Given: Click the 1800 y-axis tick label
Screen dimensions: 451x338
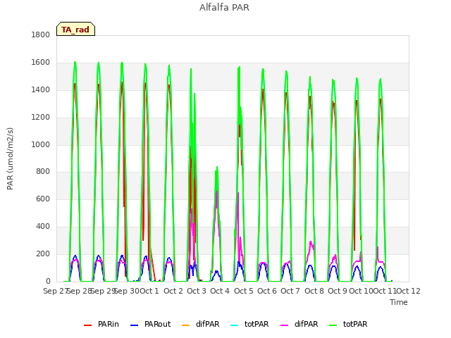Looking at the screenshot, I should tap(41, 35).
